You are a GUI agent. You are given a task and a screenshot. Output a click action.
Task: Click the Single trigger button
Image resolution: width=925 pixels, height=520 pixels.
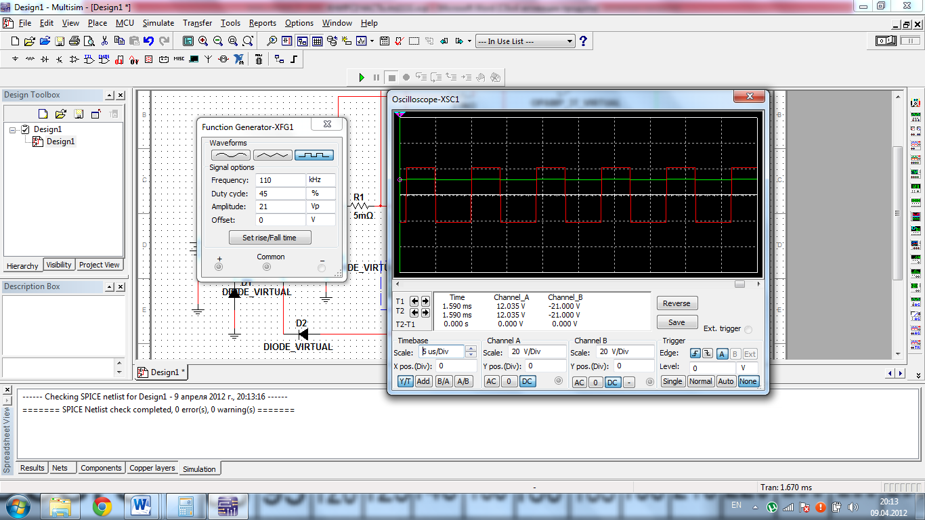[x=672, y=381]
